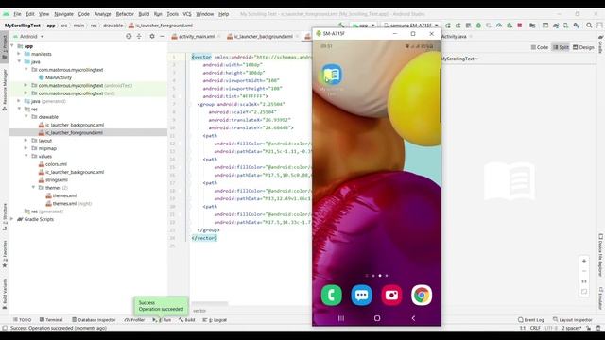Click the SDK Manager download icon in the toolbar
Viewport: 605px width, 340px height.
point(576,25)
